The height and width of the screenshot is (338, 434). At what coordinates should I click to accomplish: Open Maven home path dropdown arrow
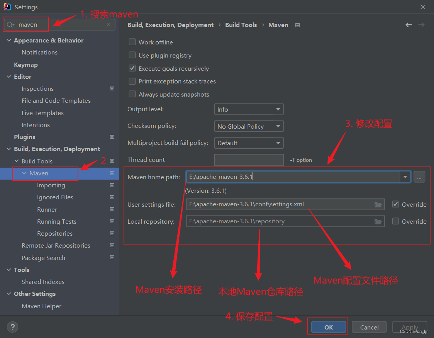coord(405,177)
